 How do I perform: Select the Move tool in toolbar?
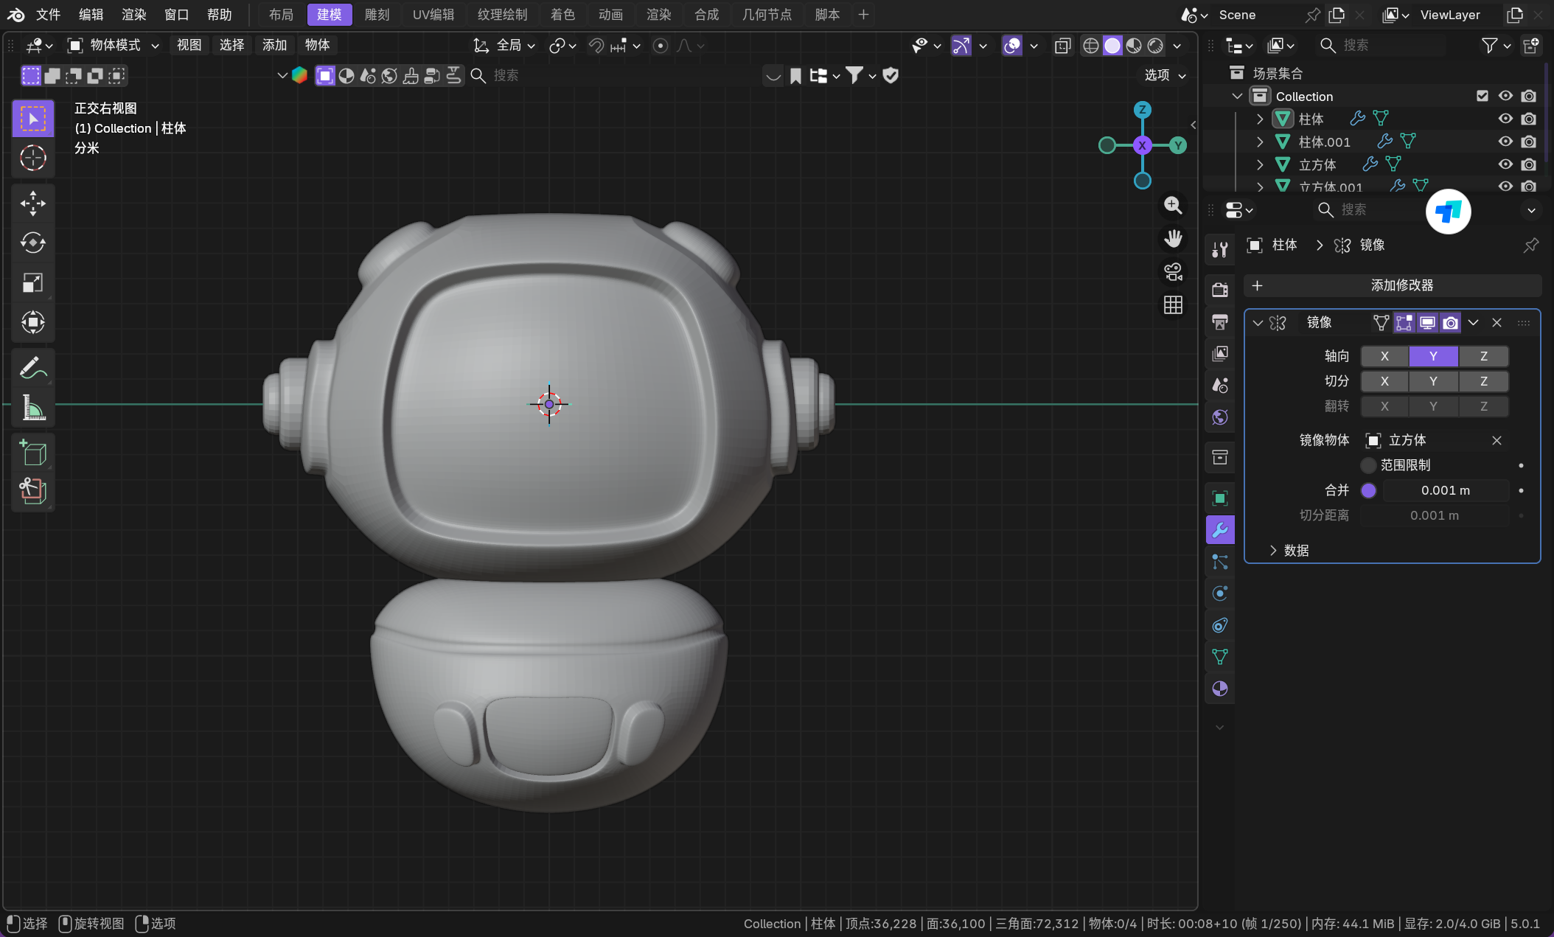click(32, 203)
